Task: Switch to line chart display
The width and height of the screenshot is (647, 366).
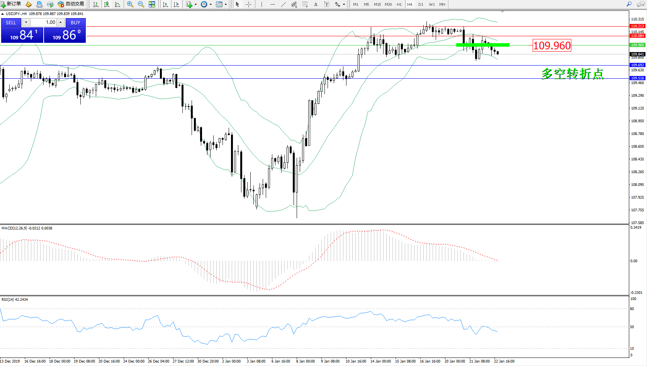Action: point(117,4)
